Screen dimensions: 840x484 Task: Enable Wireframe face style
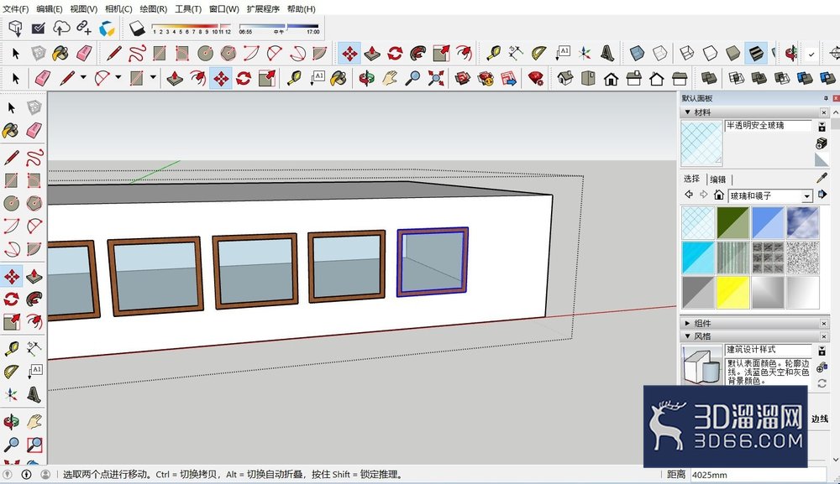(687, 53)
